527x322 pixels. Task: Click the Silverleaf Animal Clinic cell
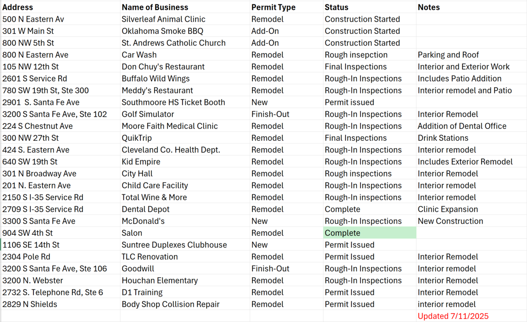[185, 19]
